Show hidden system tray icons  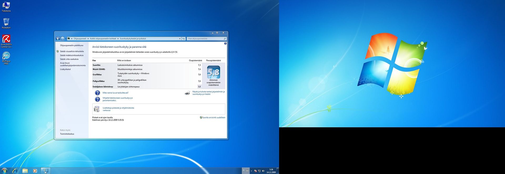(251, 171)
